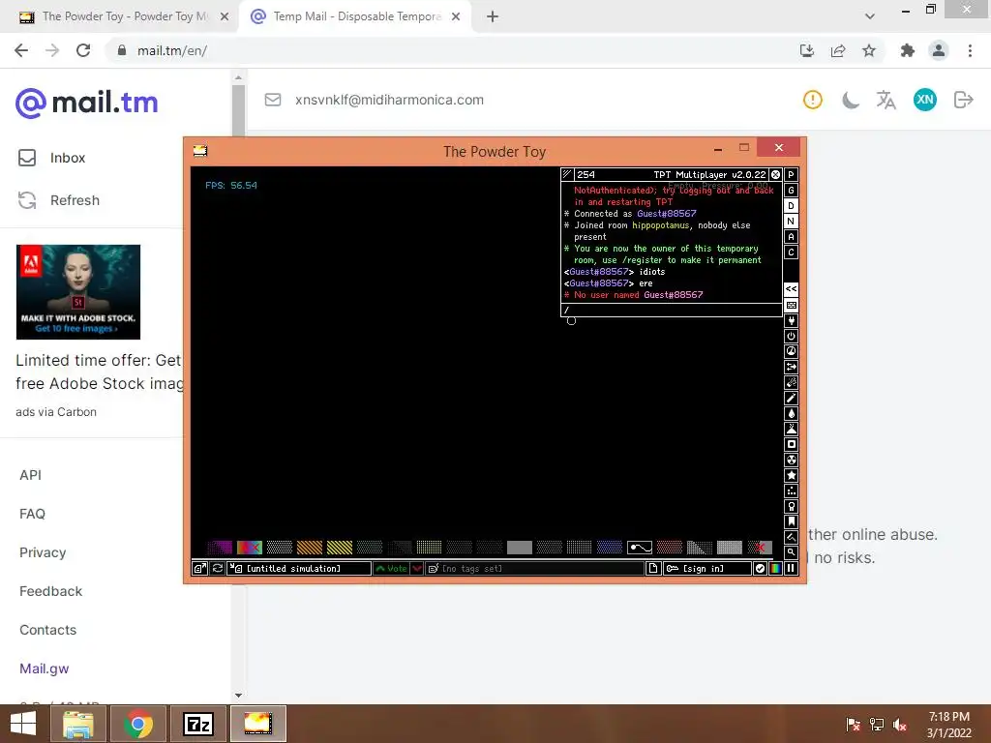Select the Temp Mail browser tab
This screenshot has width=991, height=743.
click(357, 16)
